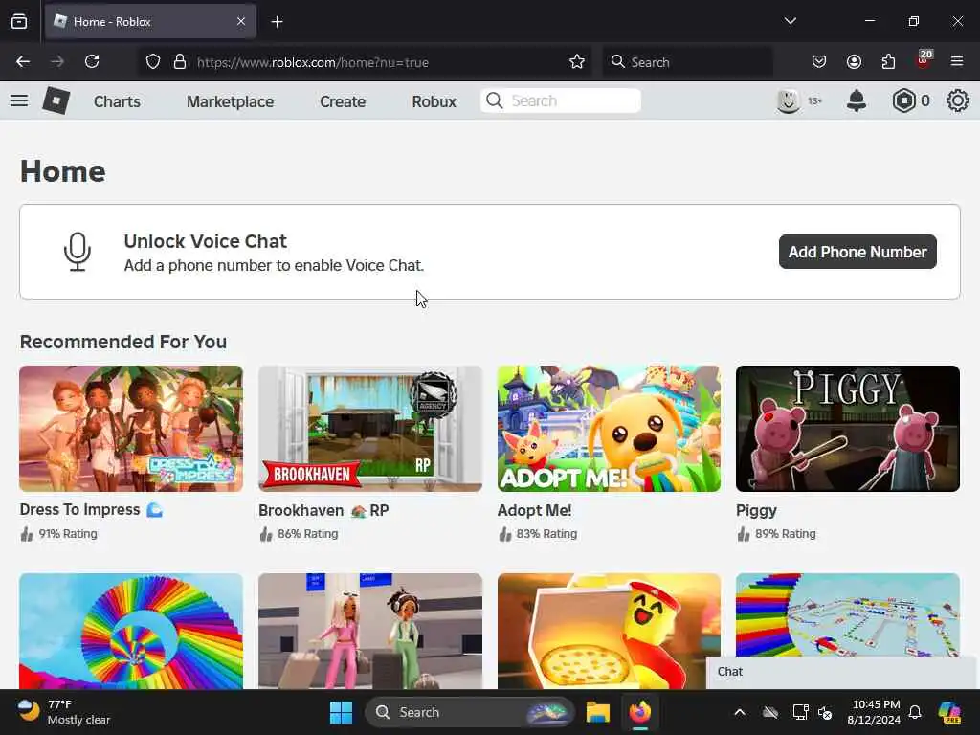Open the Firefox View icon

[x=19, y=22]
